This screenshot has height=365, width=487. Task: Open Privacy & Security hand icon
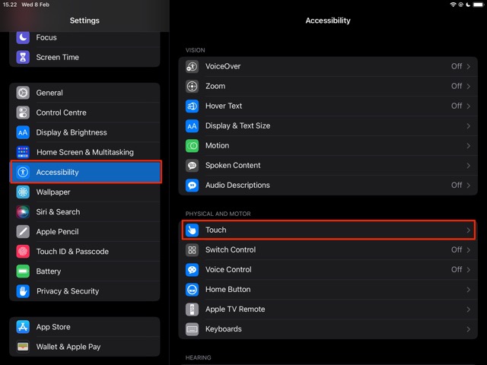23,291
